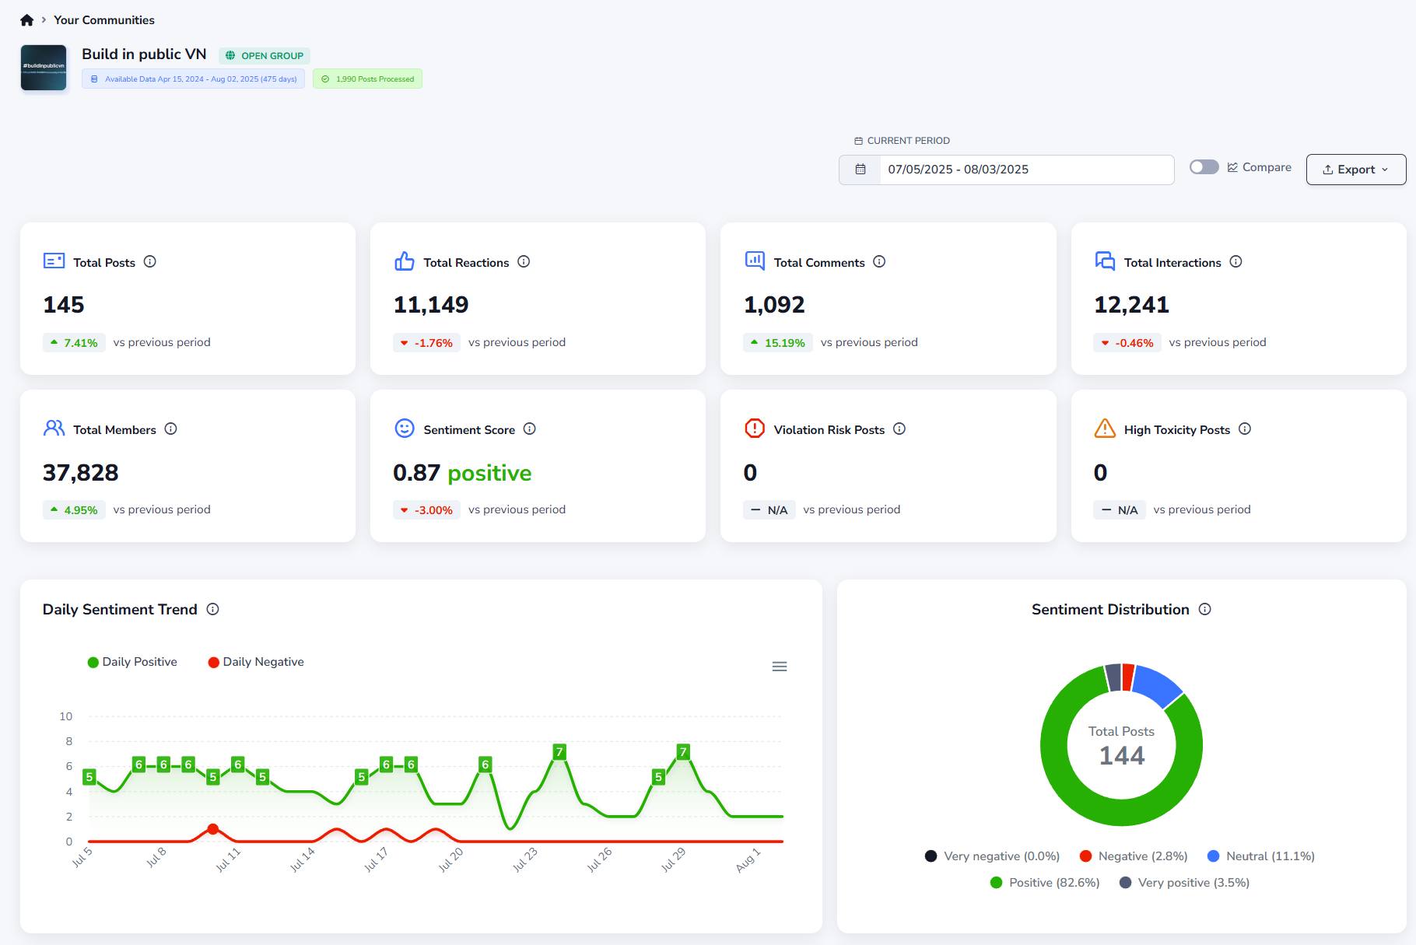
Task: Click the 15.19% Total Comments change badge
Action: [x=778, y=343]
